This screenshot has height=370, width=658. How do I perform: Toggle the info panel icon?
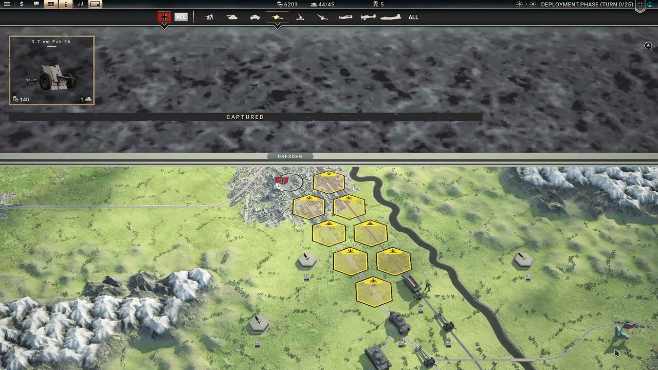[x=66, y=4]
